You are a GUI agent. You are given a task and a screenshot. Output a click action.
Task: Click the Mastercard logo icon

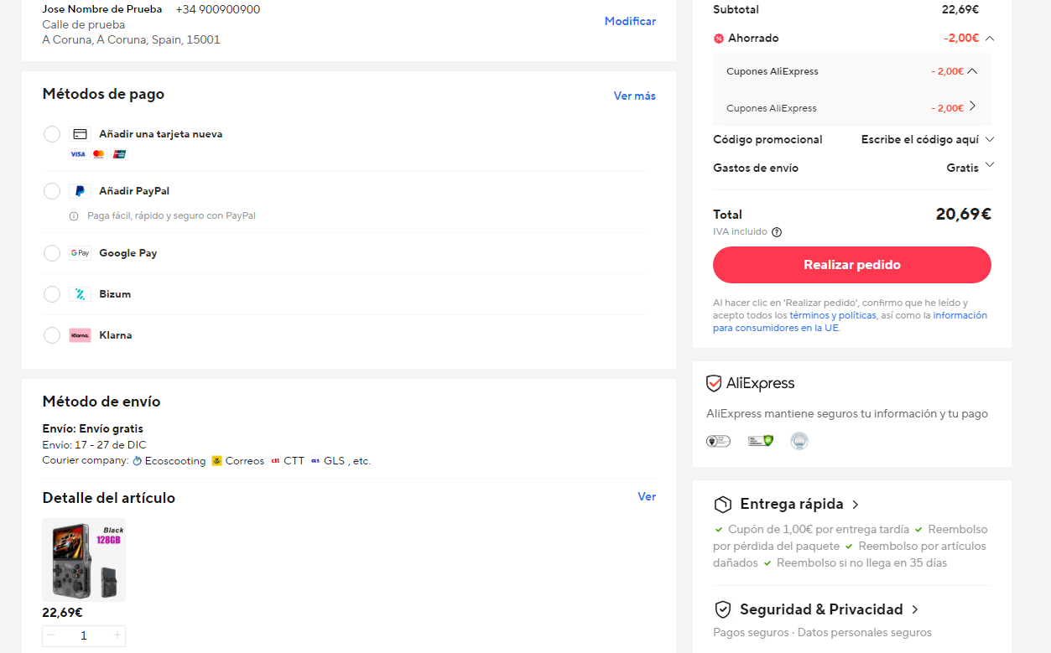pos(98,154)
